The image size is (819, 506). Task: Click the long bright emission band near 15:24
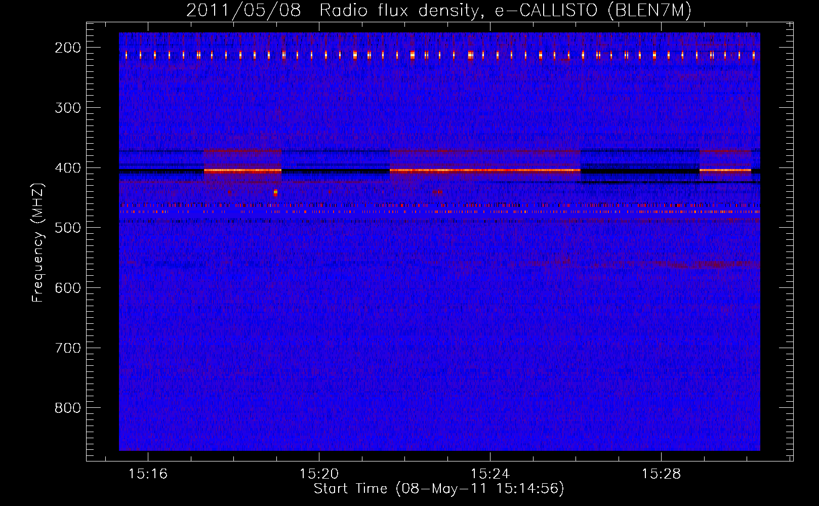point(485,171)
